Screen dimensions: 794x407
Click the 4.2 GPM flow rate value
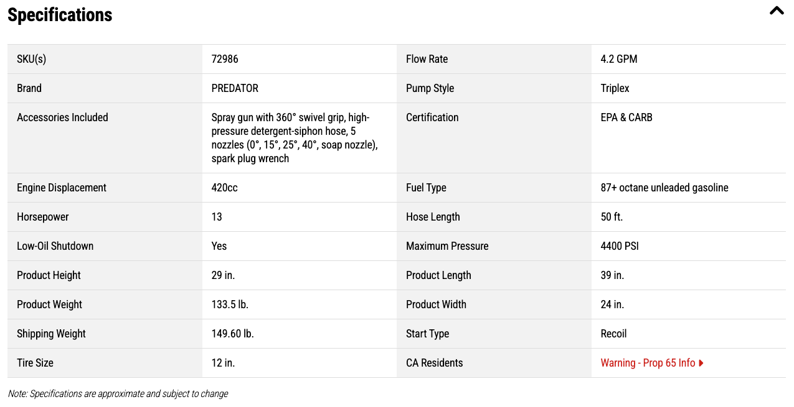pyautogui.click(x=618, y=59)
